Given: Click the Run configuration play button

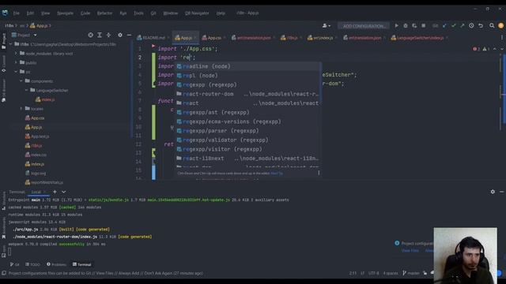Looking at the screenshot, I should [396, 26].
